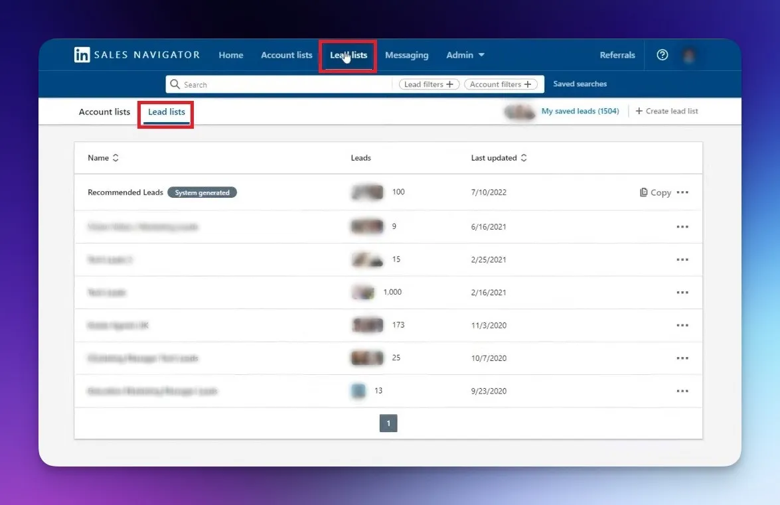The image size is (780, 505).
Task: Open Saved searches
Action: (580, 84)
